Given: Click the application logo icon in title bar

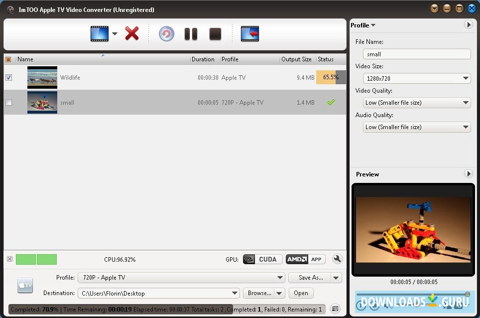Looking at the screenshot, I should (x=10, y=10).
